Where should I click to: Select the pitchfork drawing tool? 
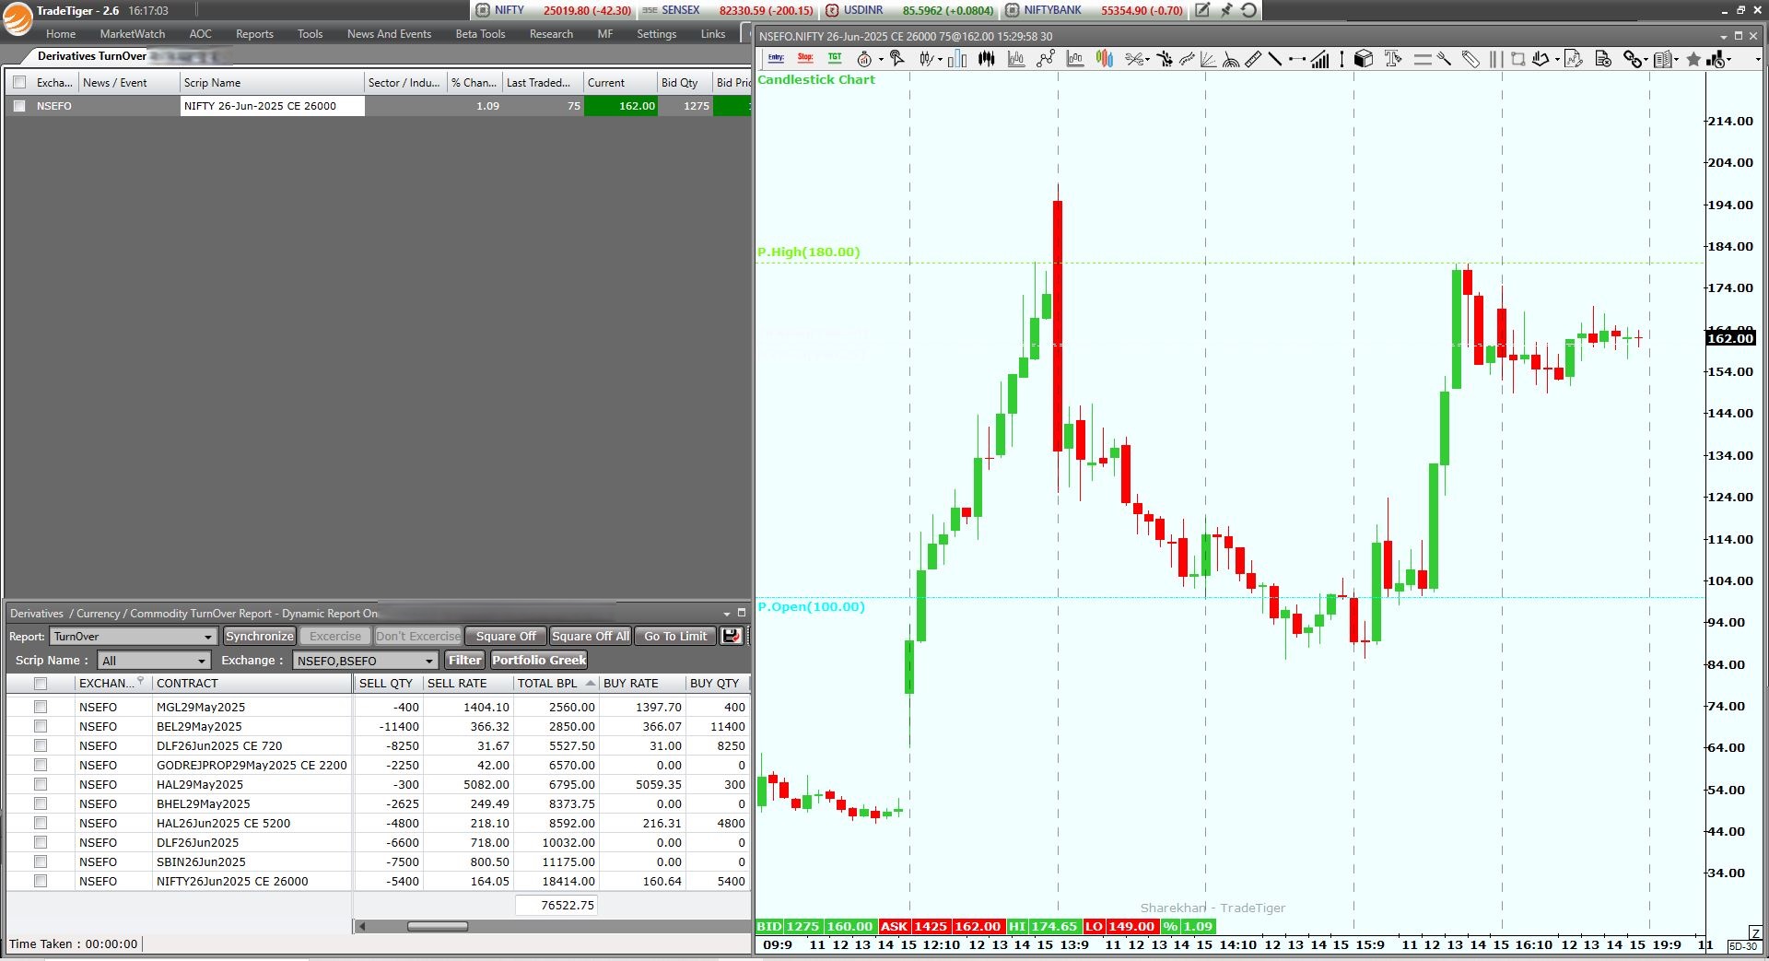point(1444,59)
